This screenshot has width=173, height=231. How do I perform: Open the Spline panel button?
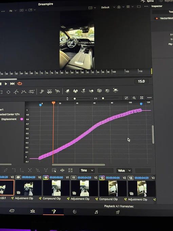coord(148,1)
